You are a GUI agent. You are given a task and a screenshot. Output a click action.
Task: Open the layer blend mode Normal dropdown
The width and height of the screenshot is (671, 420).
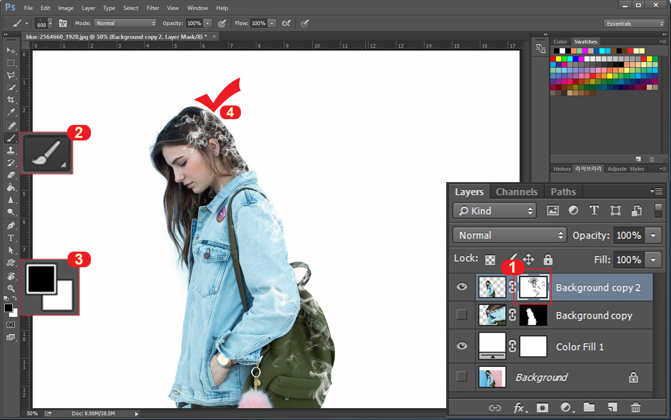(x=509, y=235)
